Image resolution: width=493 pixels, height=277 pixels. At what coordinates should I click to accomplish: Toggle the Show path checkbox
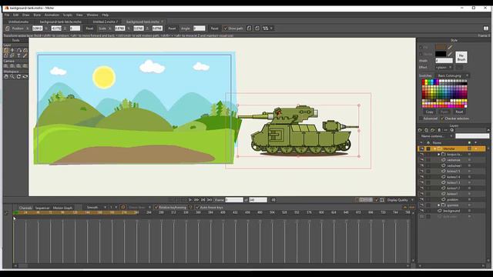click(226, 28)
